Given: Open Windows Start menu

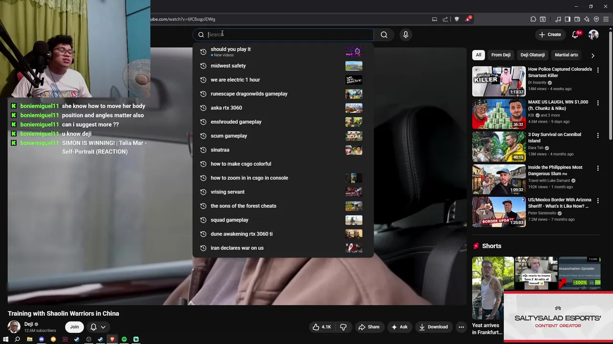Looking at the screenshot, I should (6, 339).
